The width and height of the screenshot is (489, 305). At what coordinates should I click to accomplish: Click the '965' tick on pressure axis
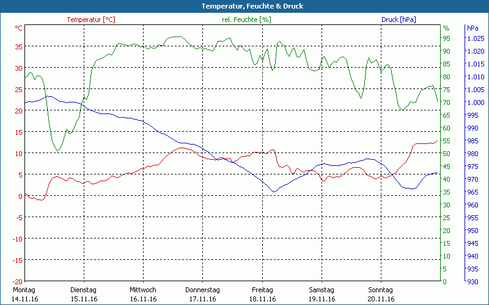click(472, 192)
